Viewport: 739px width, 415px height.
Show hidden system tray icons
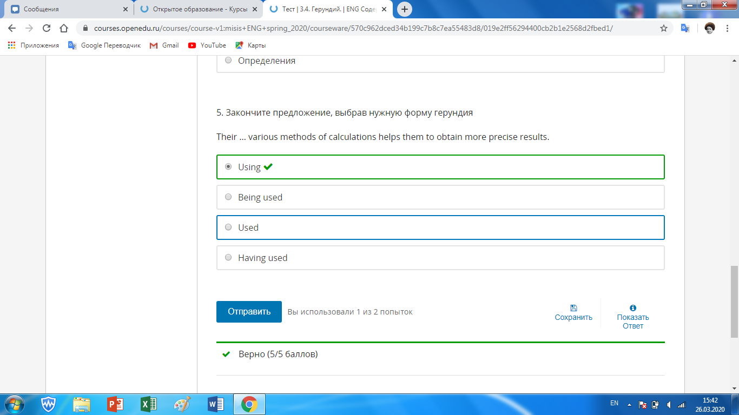pos(629,404)
